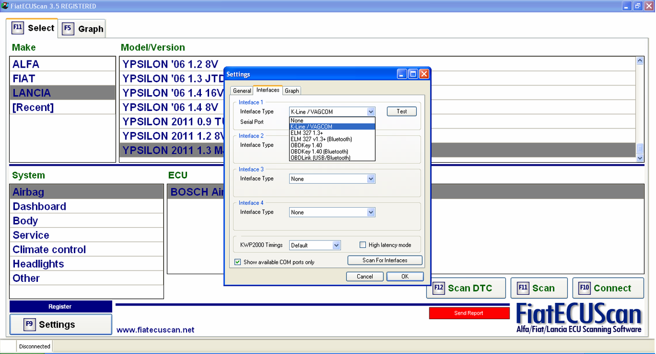Choose None in interface type list
656x354 pixels.
tap(332, 120)
